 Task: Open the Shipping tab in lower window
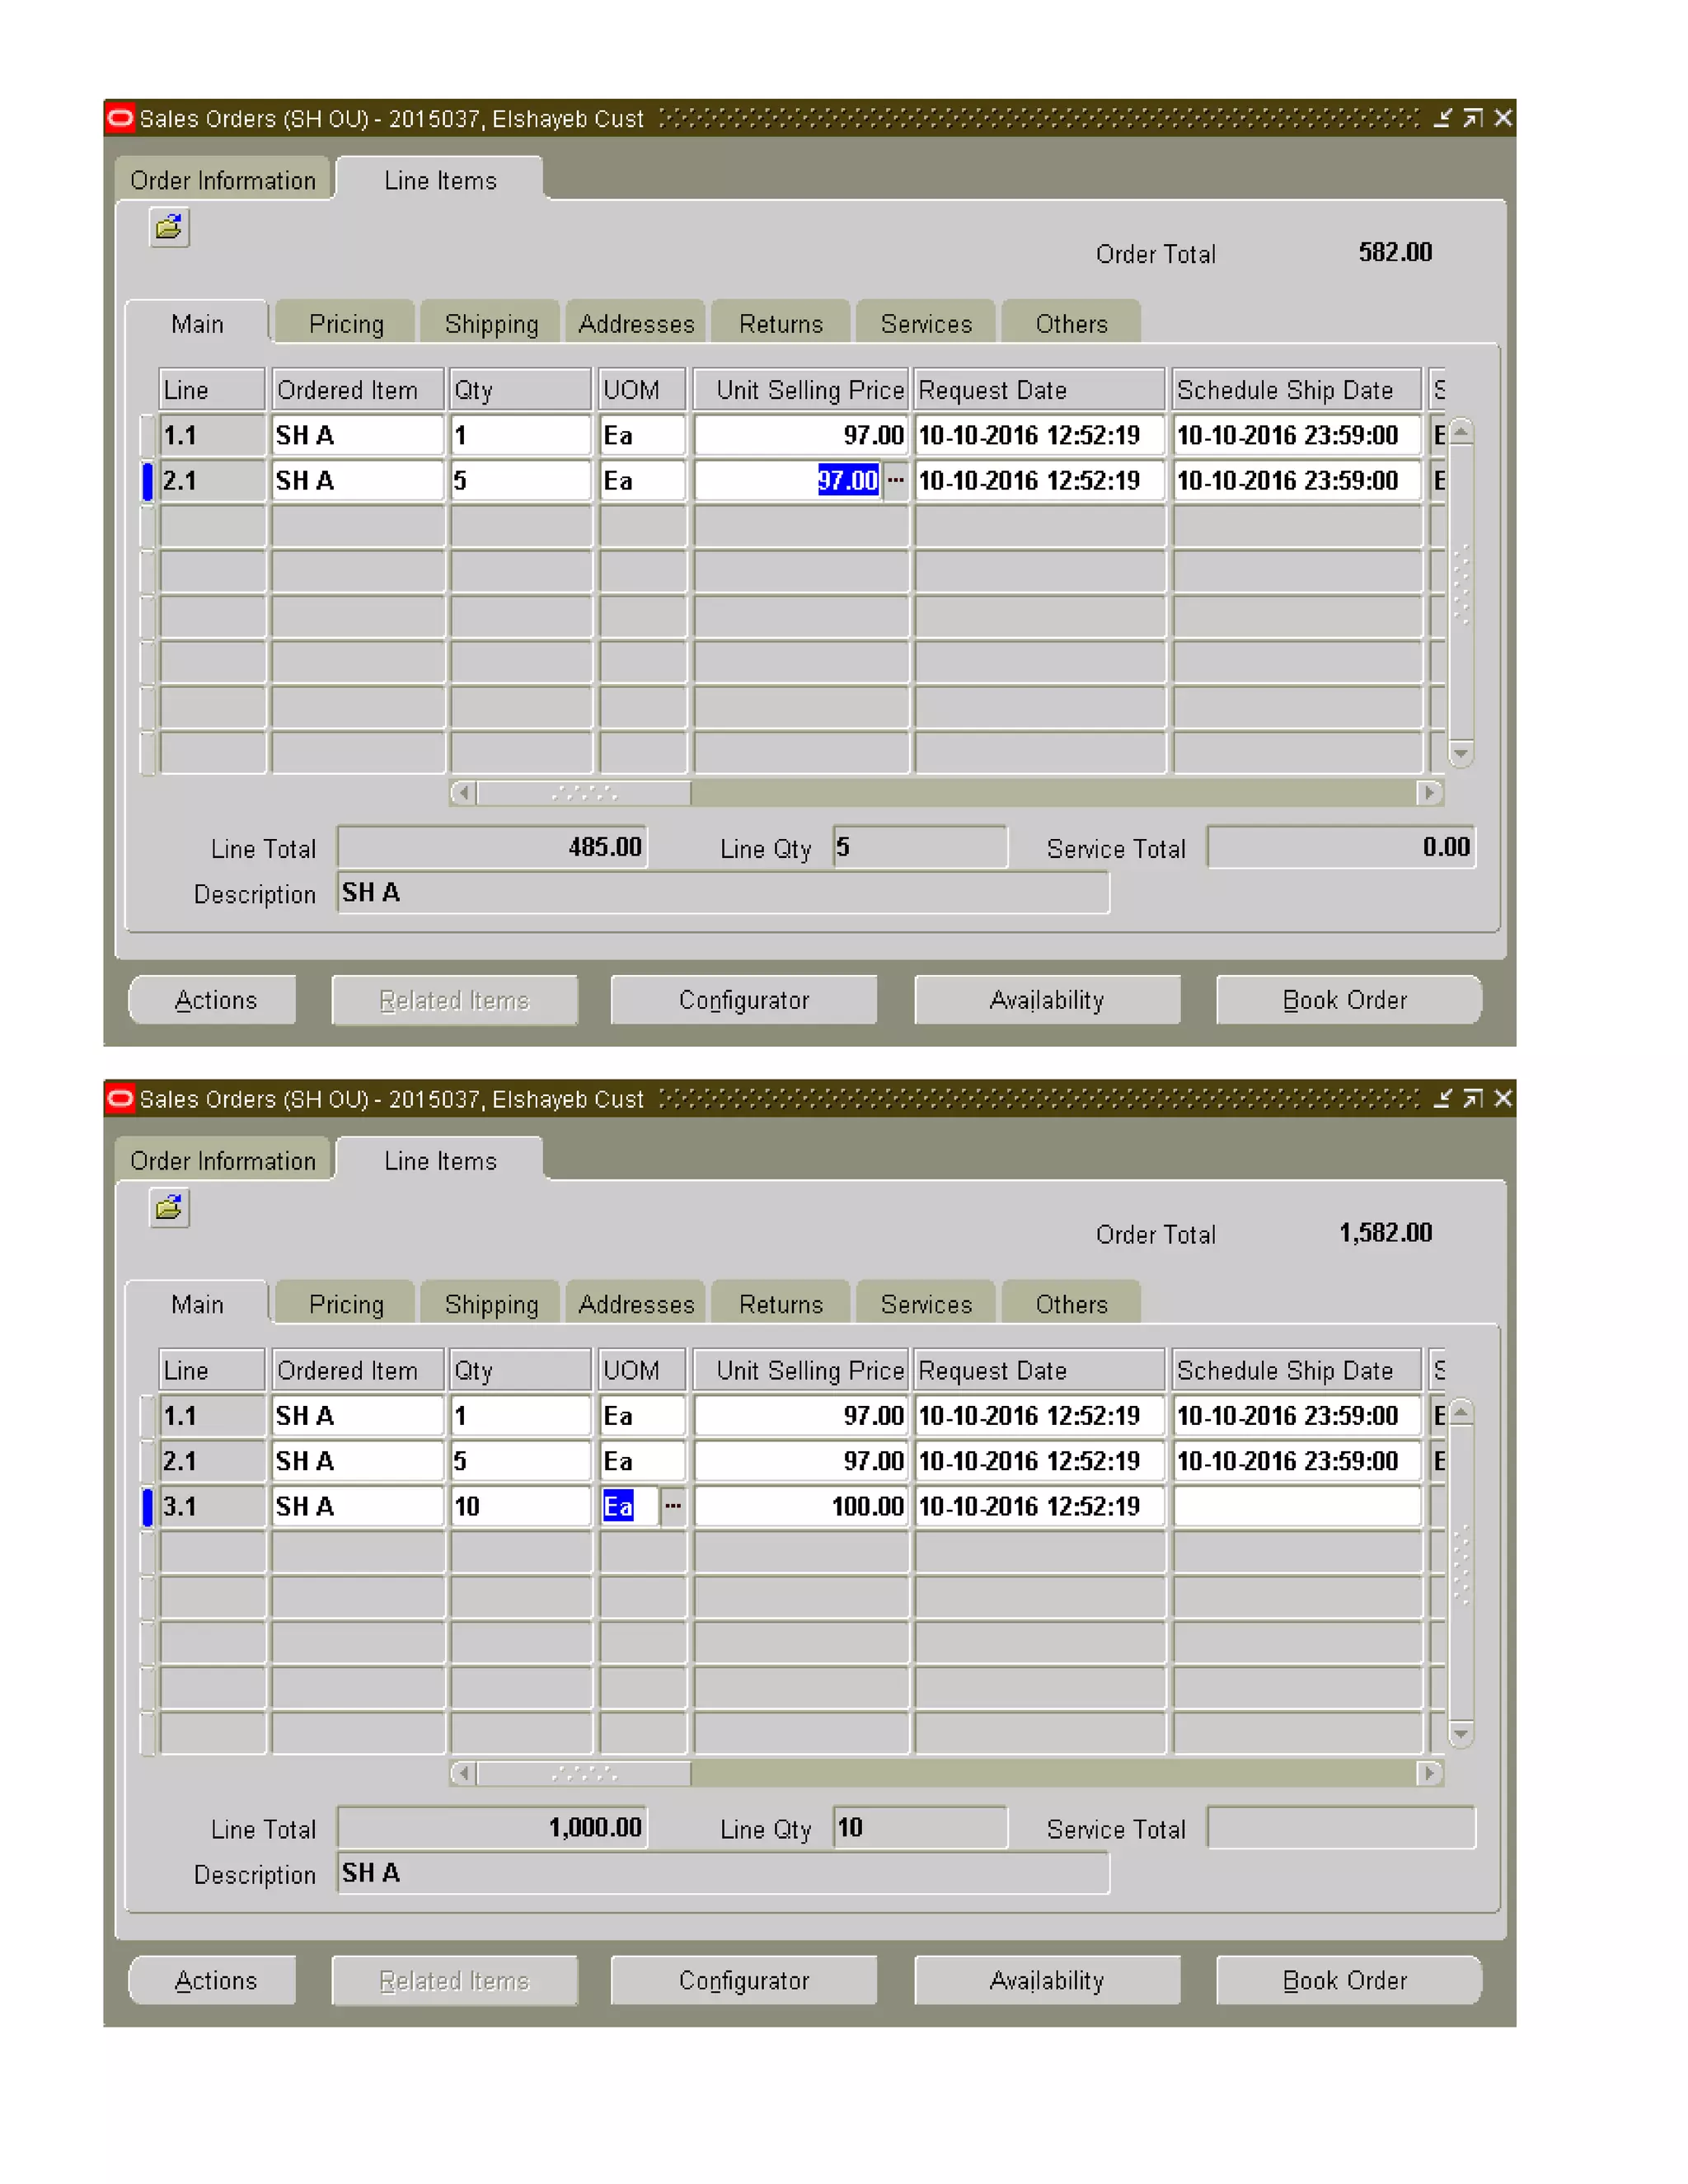(491, 1304)
